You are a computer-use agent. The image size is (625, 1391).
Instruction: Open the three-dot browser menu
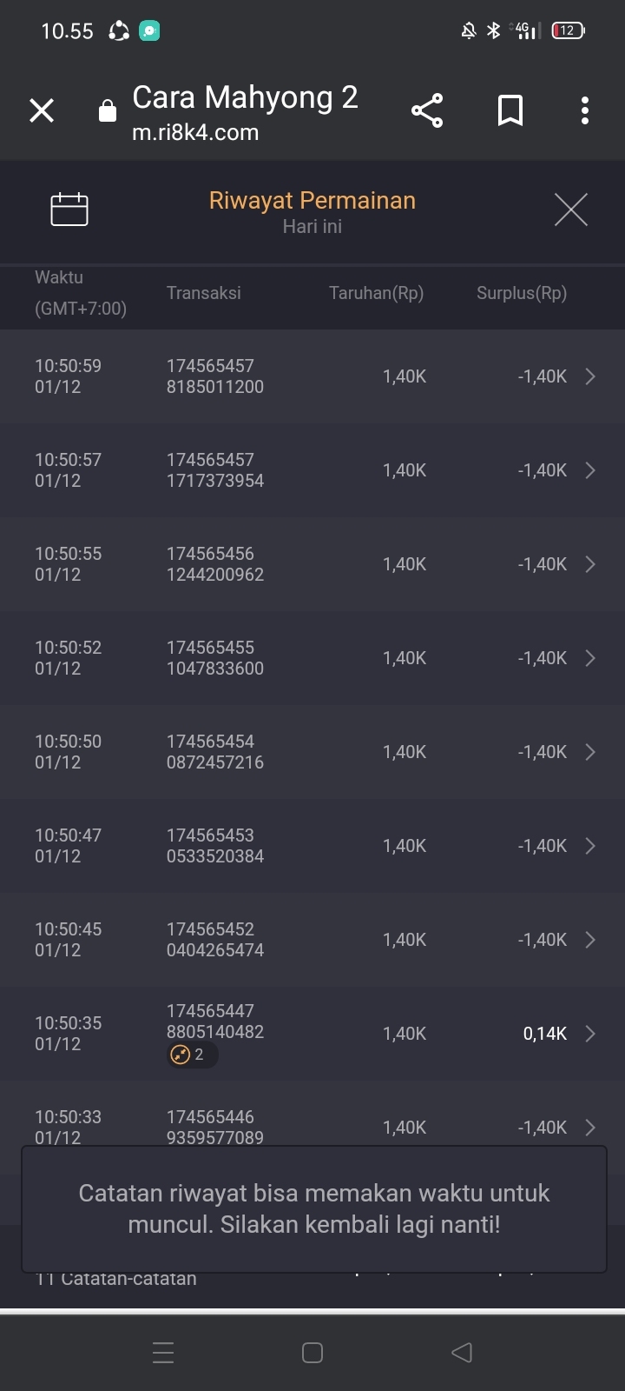[585, 110]
